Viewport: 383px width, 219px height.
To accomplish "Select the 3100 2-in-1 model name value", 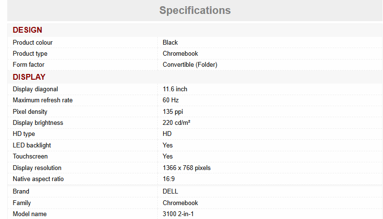I will tap(179, 214).
